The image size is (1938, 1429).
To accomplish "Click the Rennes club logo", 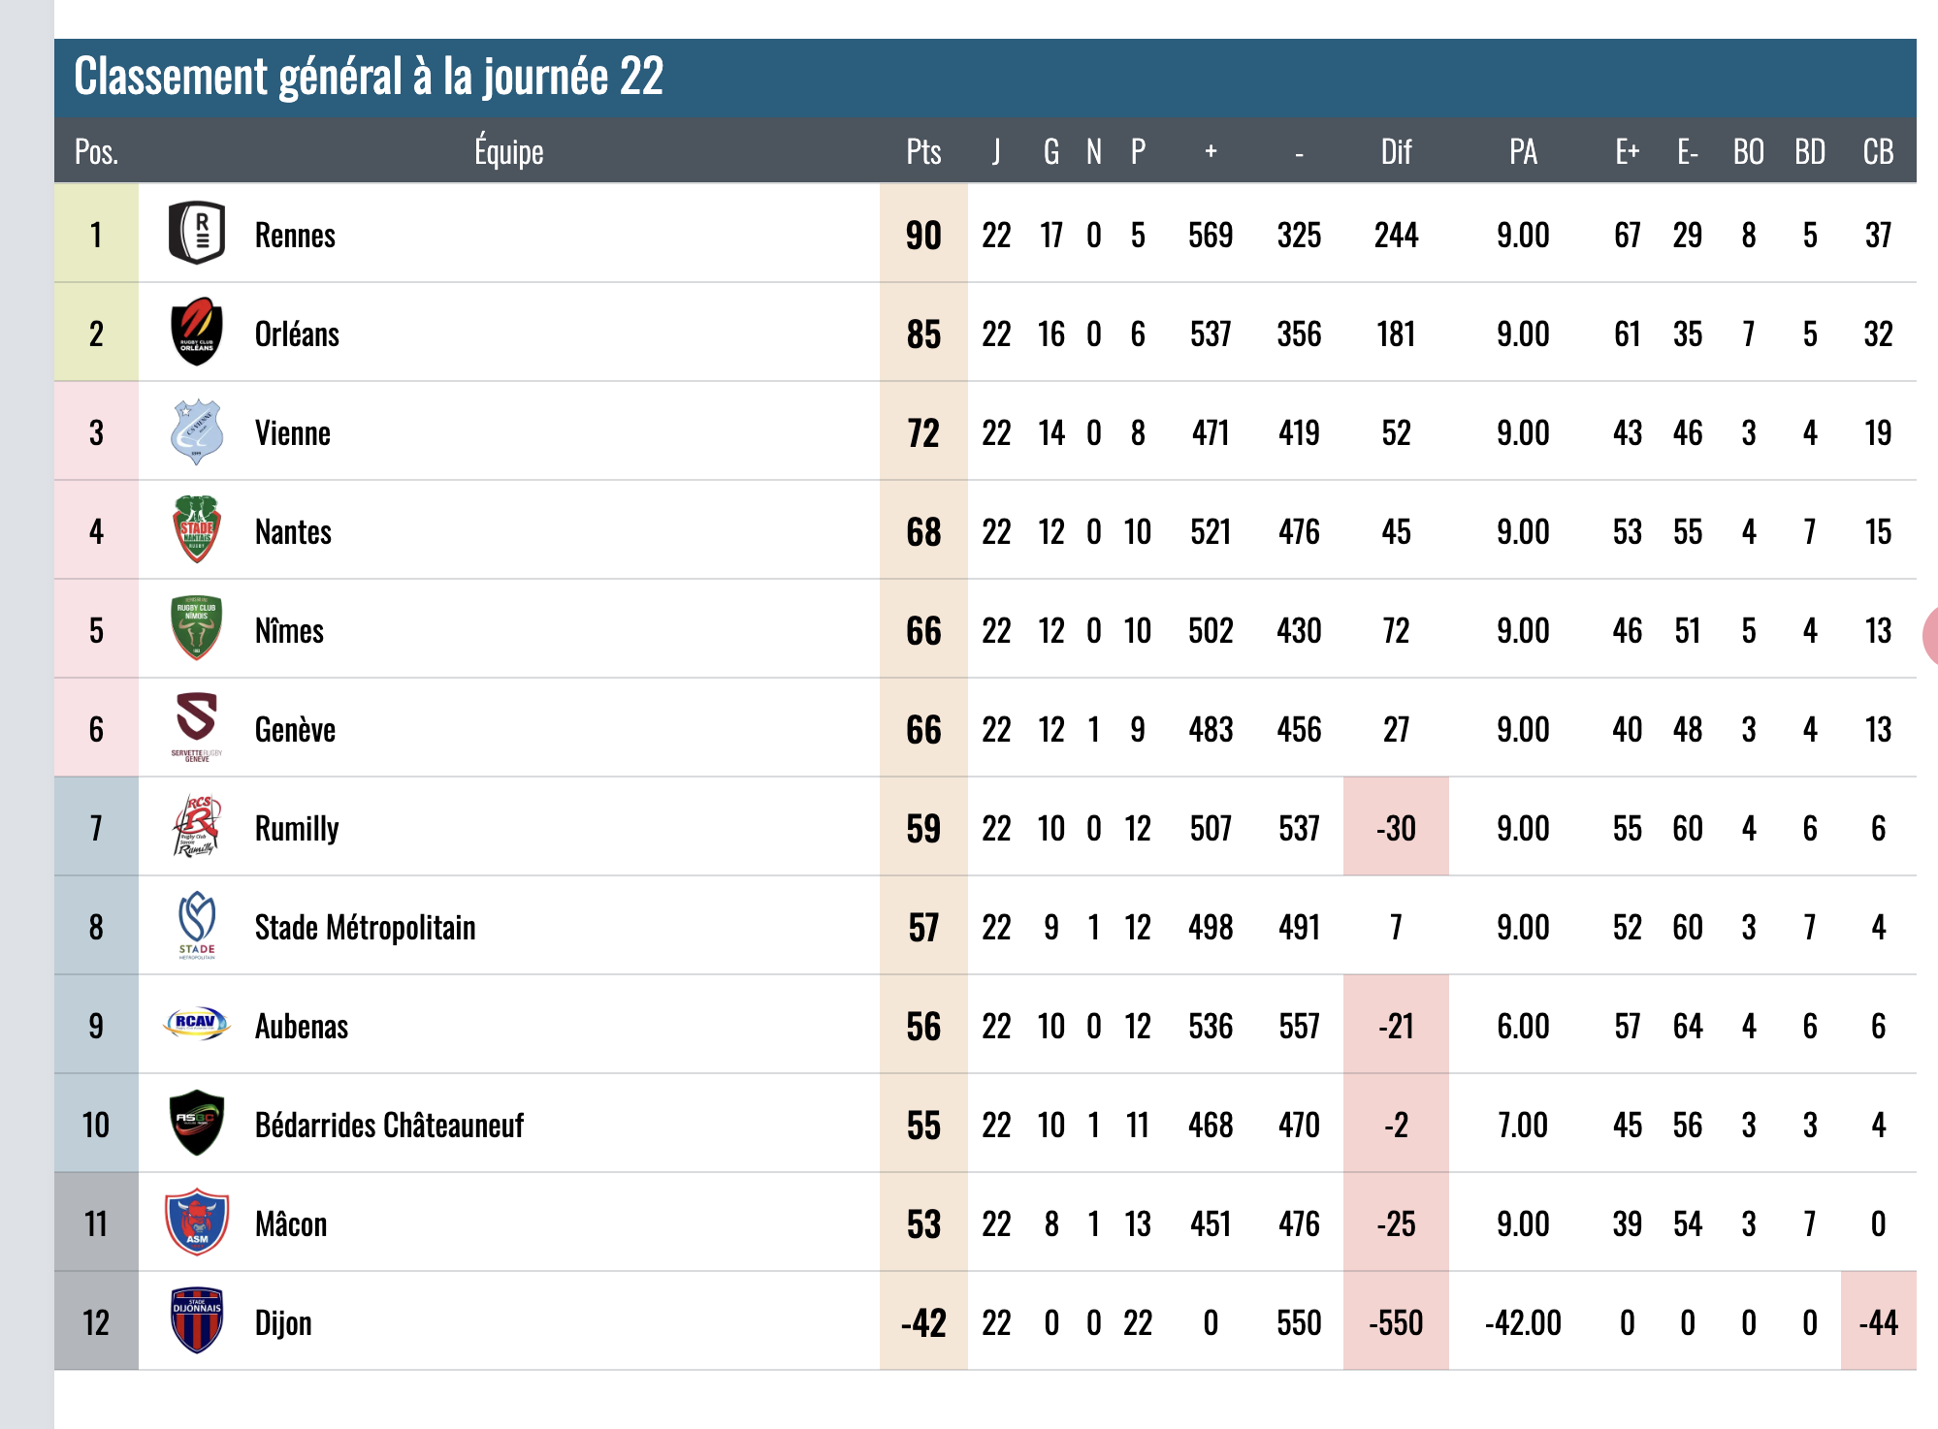I will click(x=197, y=233).
